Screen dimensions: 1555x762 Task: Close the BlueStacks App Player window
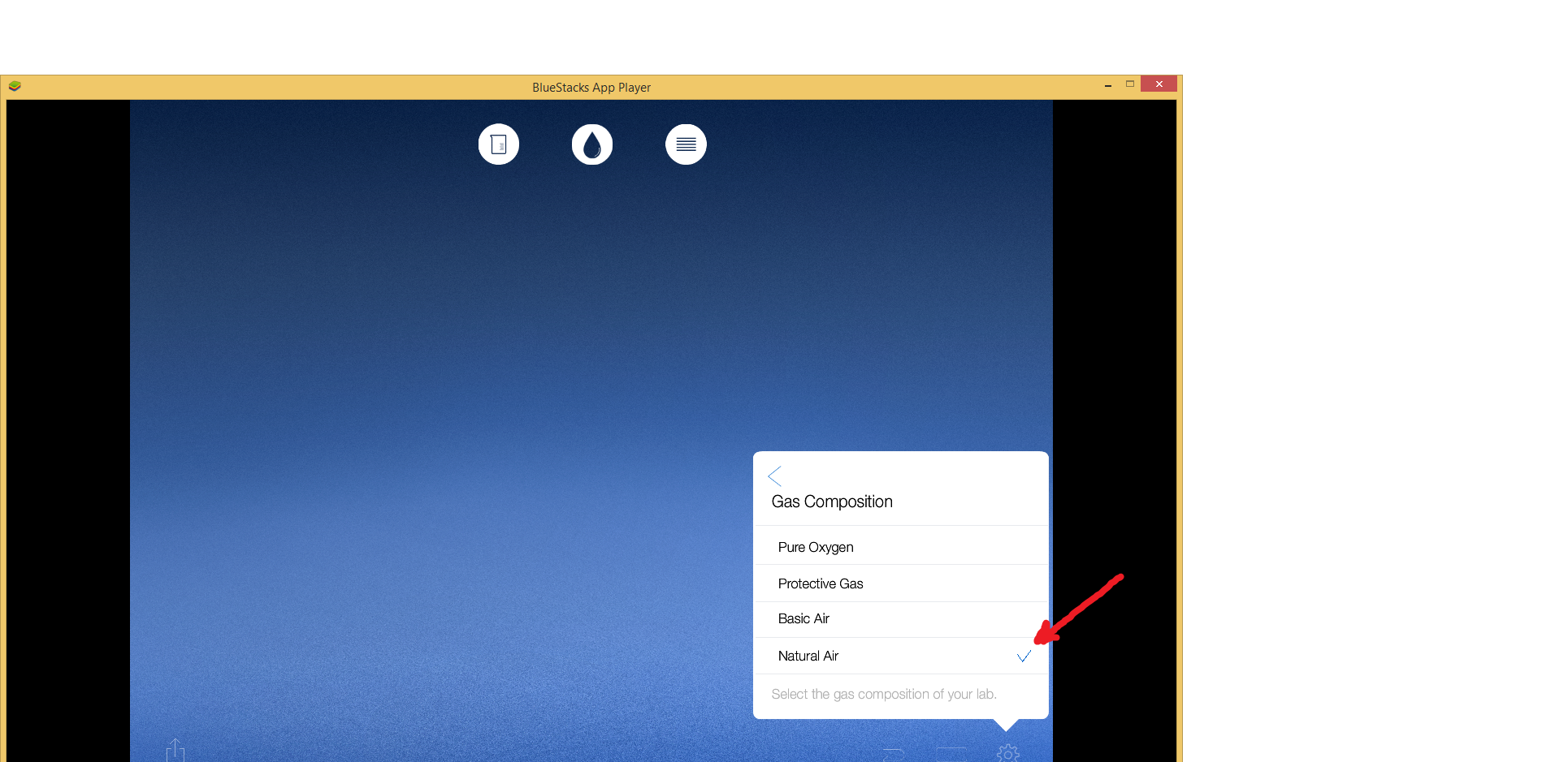1159,84
